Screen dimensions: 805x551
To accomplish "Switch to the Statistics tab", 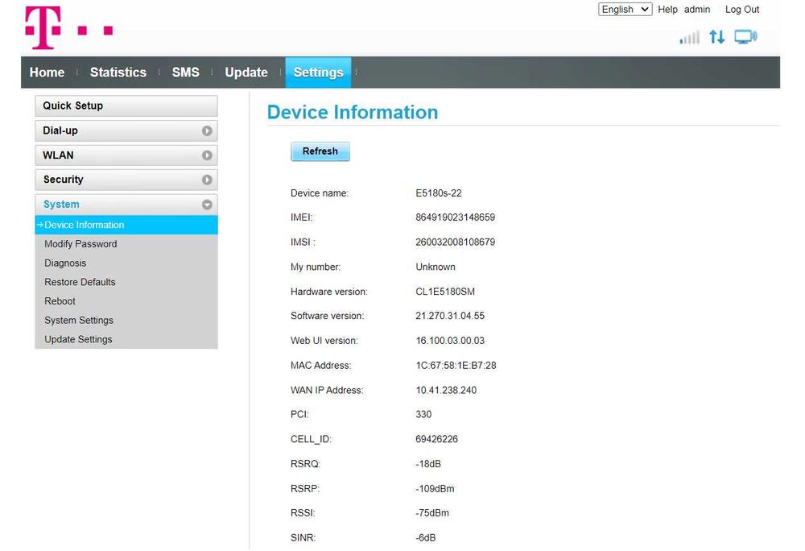I will click(118, 72).
